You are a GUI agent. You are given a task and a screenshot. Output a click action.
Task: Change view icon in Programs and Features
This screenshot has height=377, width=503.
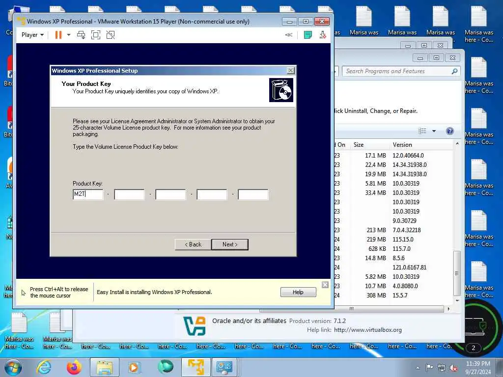[x=422, y=131]
